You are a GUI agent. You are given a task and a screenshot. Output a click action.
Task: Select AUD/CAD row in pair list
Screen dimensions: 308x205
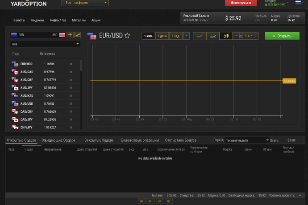click(x=45, y=72)
